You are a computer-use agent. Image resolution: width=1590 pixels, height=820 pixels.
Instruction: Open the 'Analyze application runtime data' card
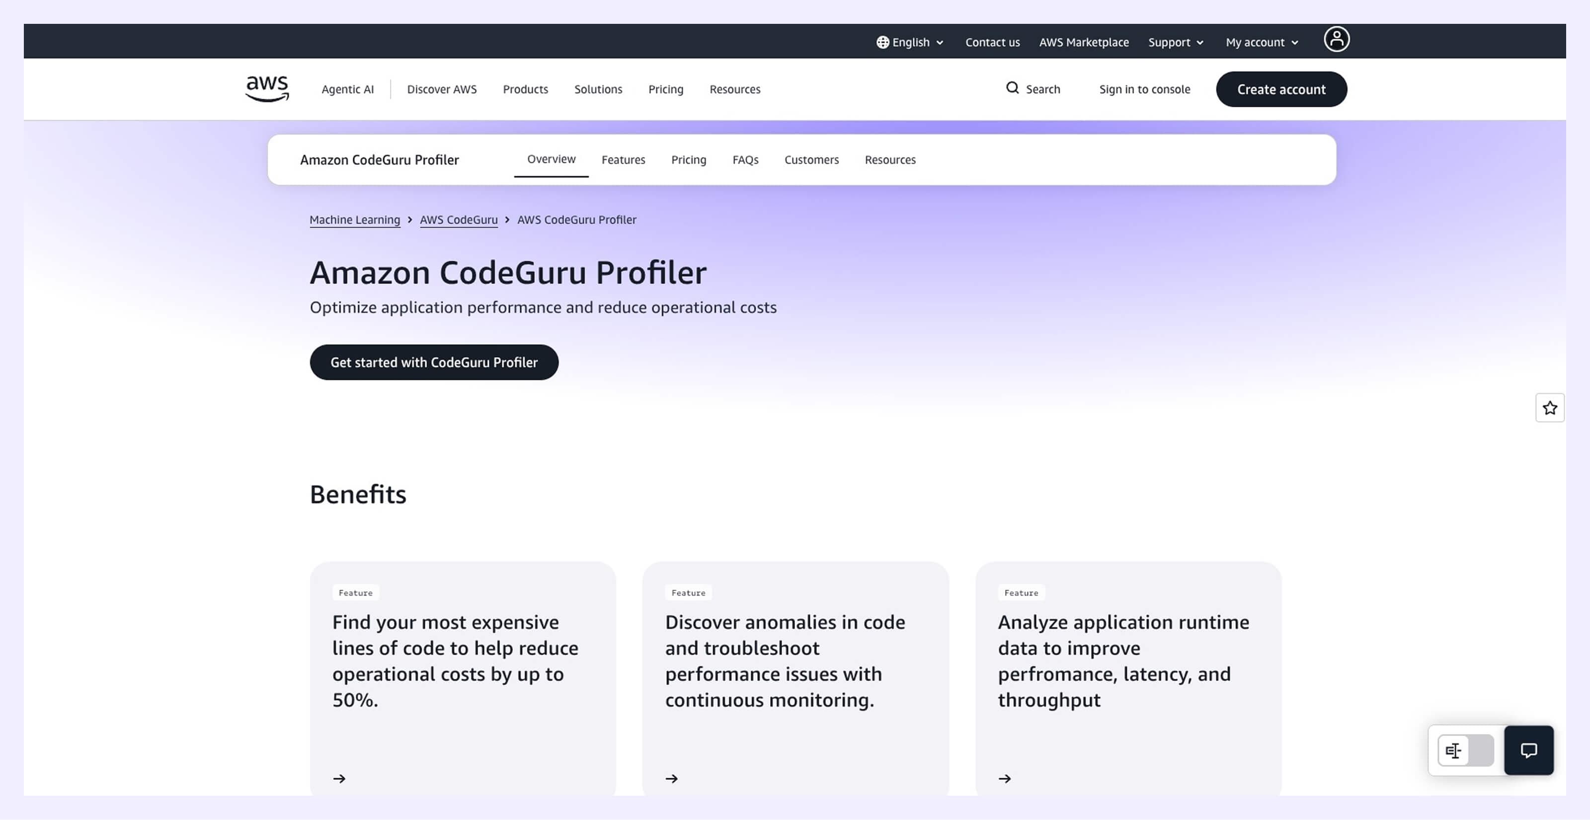point(1128,678)
